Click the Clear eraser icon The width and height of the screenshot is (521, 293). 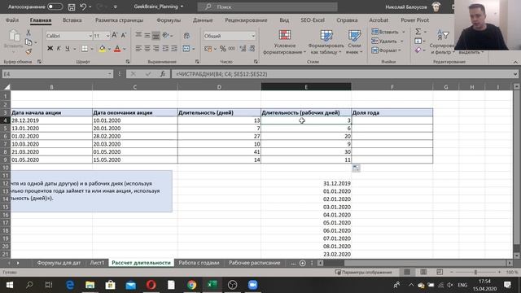point(418,50)
